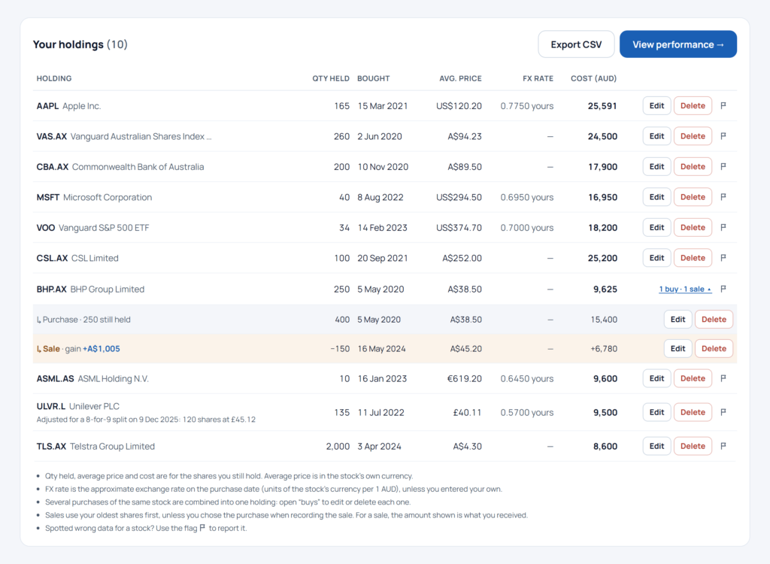This screenshot has width=770, height=564.
Task: Flag wrong data for CSL.AX row
Action: 723,258
